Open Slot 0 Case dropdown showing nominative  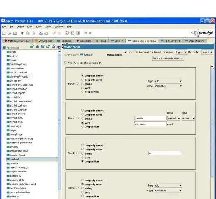pyautogui.click(x=168, y=86)
